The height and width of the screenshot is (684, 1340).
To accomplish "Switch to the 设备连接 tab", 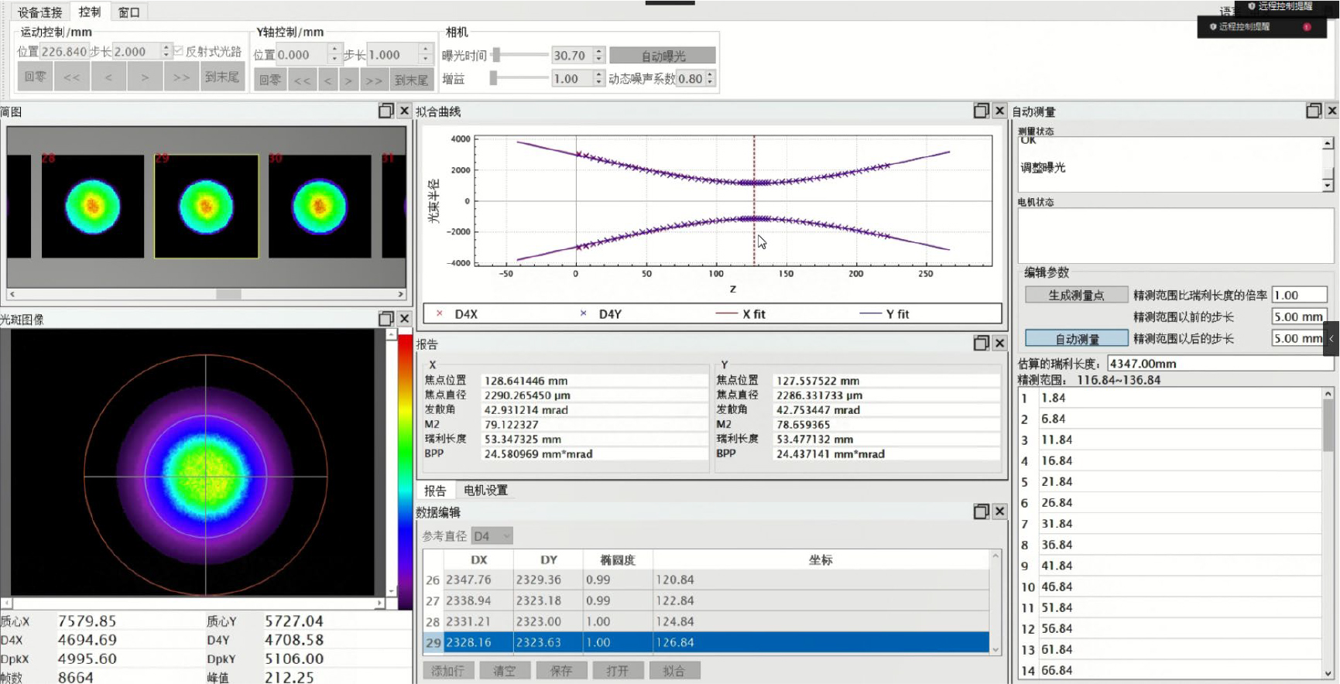I will [x=39, y=12].
